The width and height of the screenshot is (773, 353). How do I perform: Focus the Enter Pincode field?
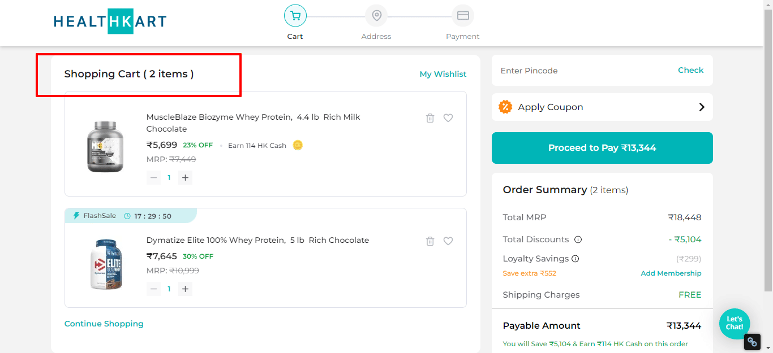pos(583,71)
